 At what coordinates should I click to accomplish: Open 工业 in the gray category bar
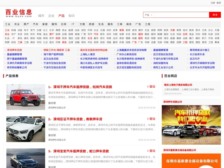tap(7, 24)
